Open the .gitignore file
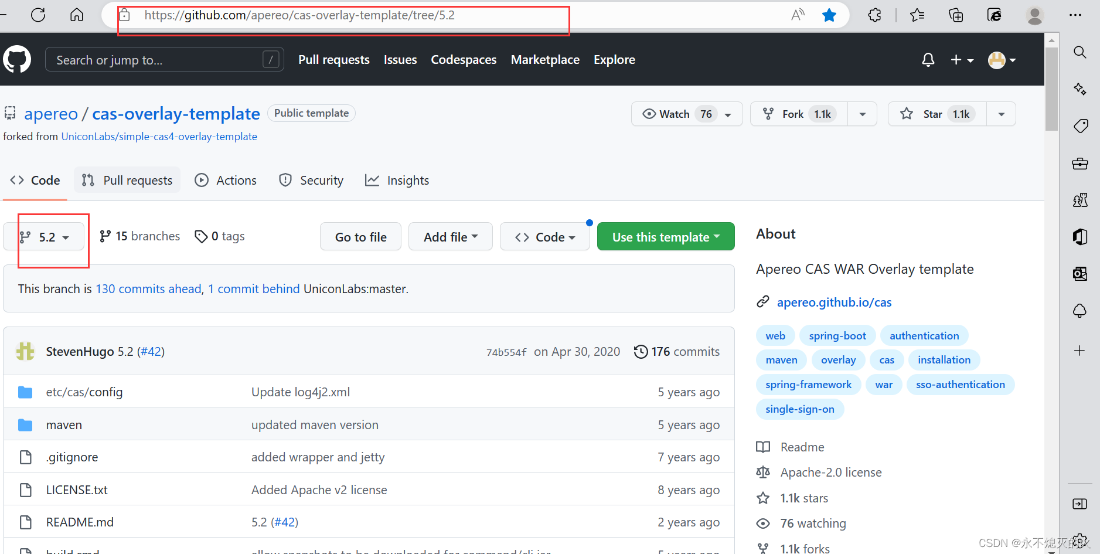Screen dimensions: 1100x554 72,457
